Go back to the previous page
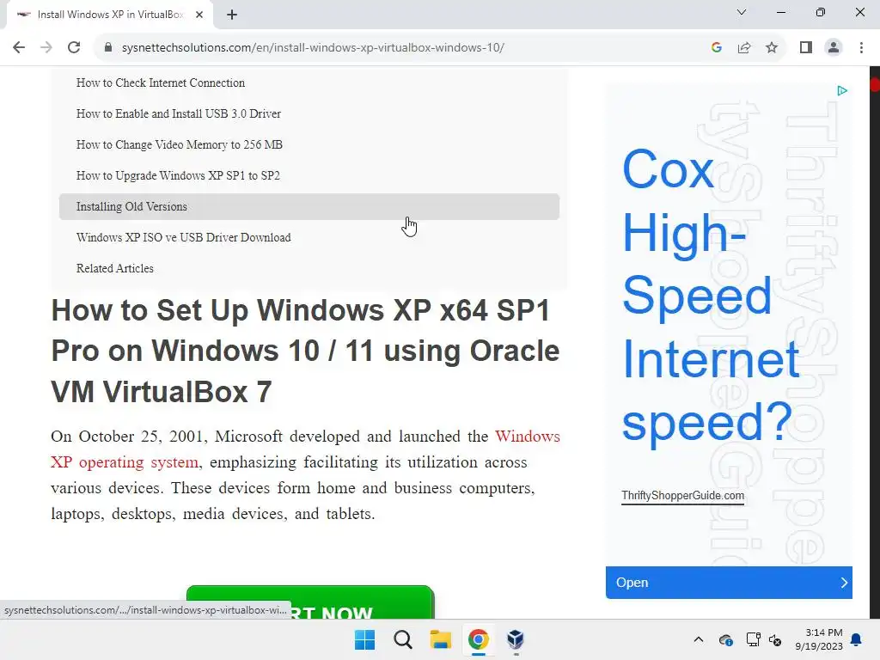 [19, 48]
